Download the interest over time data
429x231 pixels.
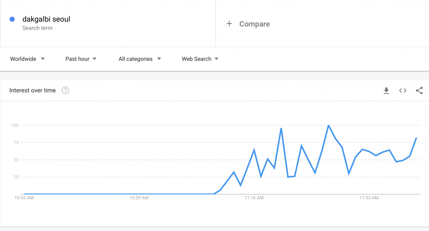click(x=386, y=91)
